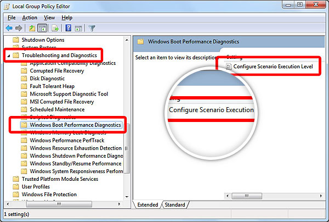Image resolution: width=329 pixels, height=222 pixels.
Task: Click the Configure Scenario Execution Level policy icon
Action: [x=229, y=66]
